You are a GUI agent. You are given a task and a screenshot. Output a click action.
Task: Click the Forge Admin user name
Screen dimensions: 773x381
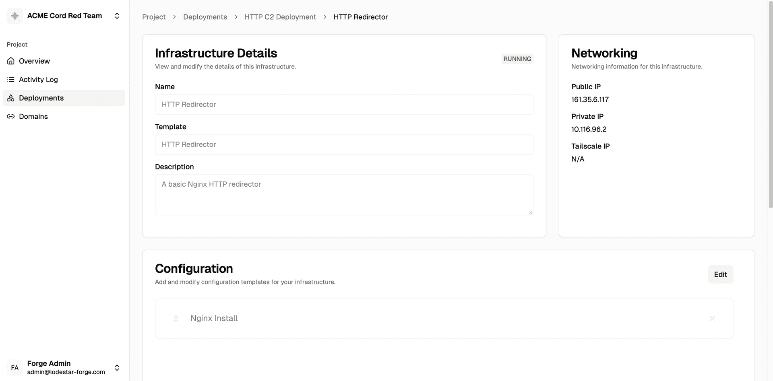tap(49, 363)
